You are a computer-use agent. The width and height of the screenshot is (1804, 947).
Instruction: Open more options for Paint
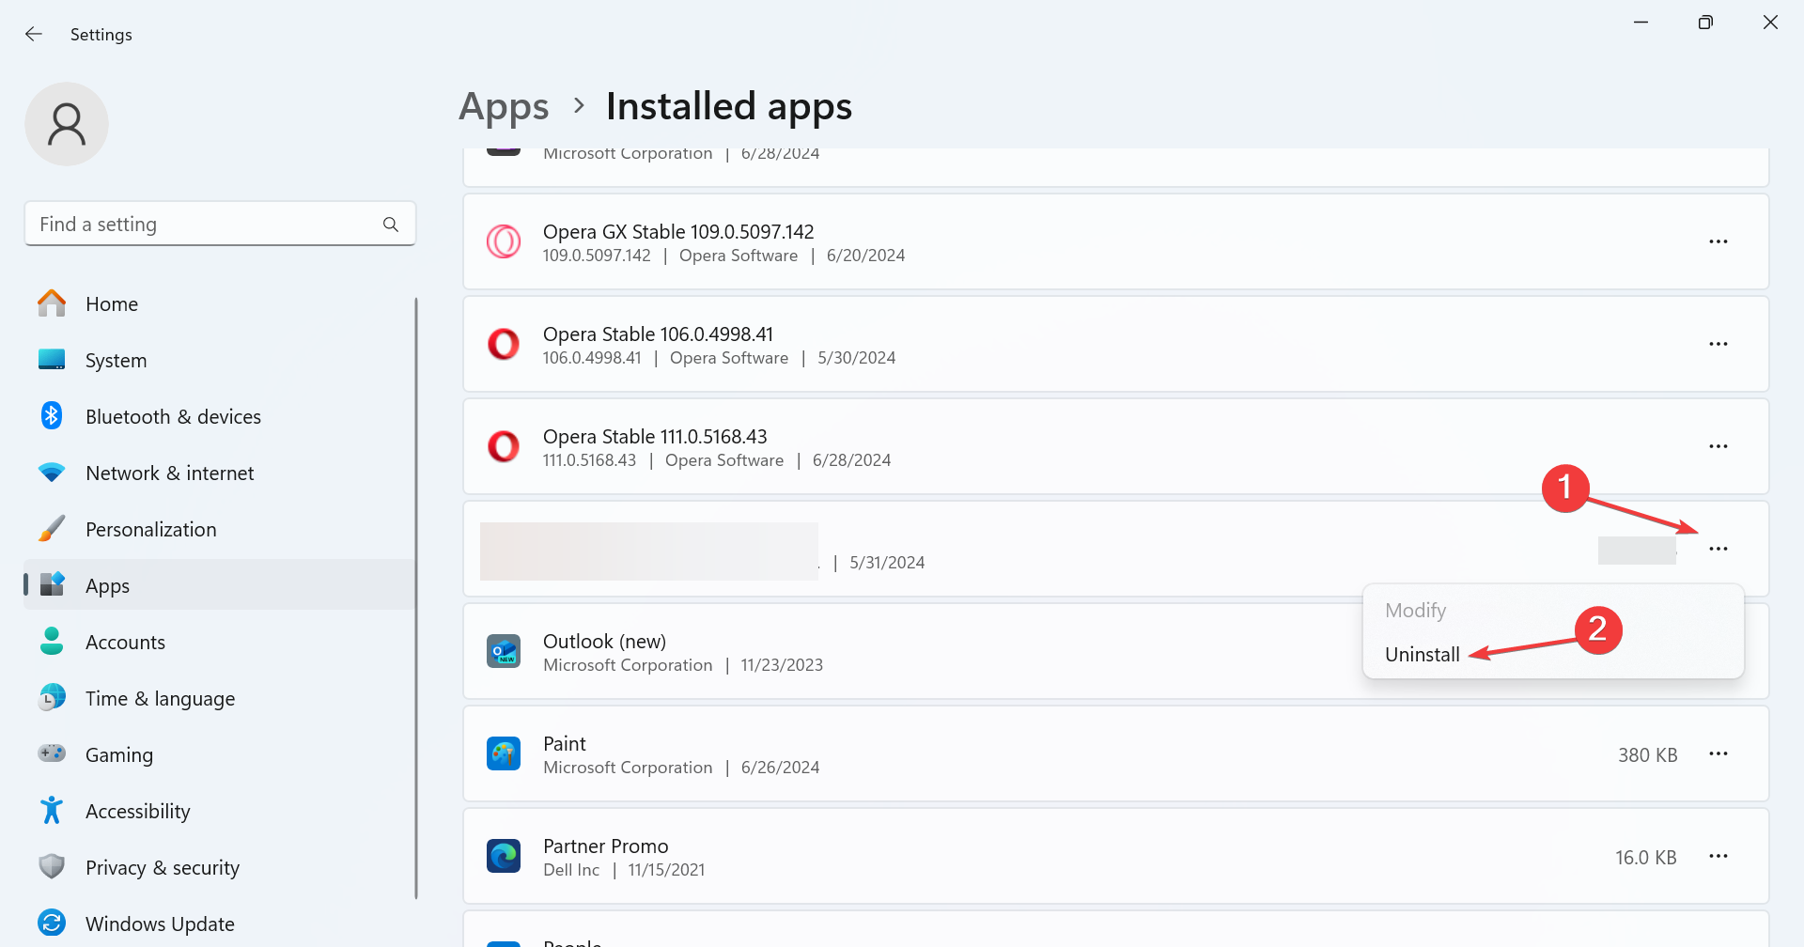pos(1718,753)
